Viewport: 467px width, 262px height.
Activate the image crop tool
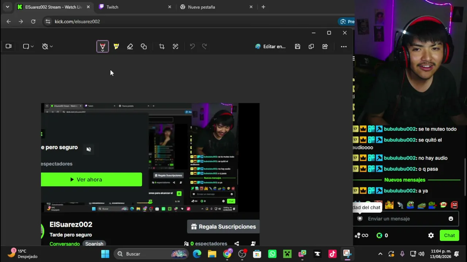point(162,47)
